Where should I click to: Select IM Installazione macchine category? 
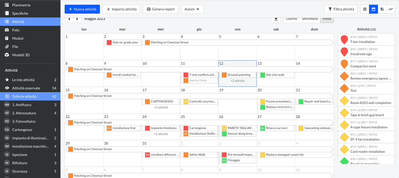pyautogui.click(x=30, y=146)
